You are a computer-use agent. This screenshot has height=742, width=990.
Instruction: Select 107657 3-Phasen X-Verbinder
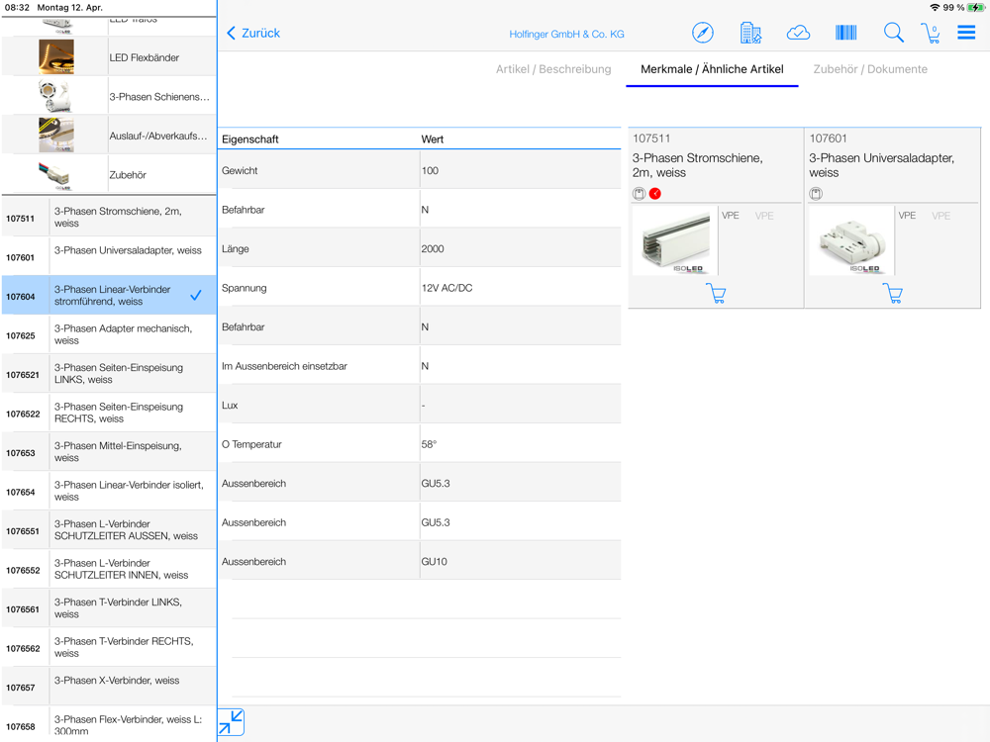(109, 687)
